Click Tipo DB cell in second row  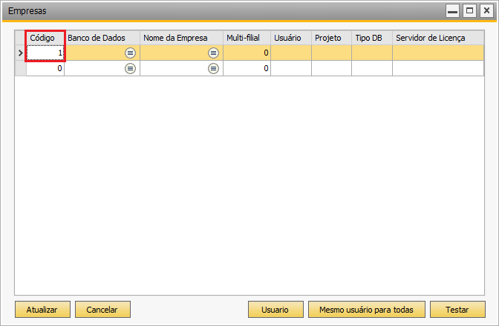coord(372,68)
